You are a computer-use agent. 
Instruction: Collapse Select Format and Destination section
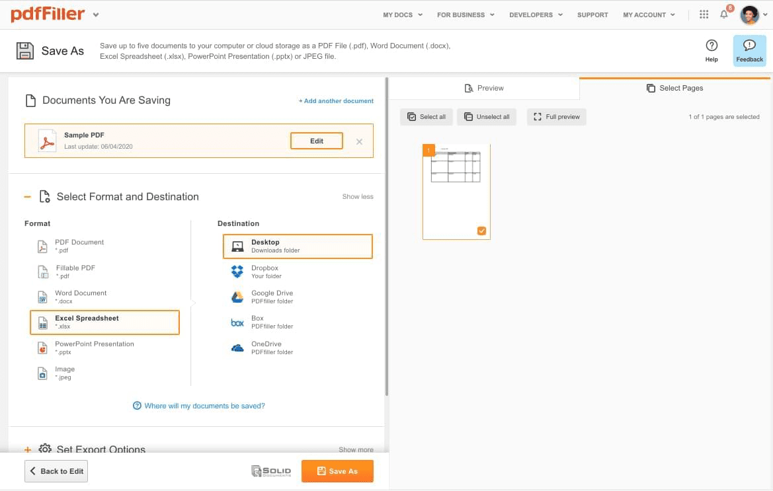pos(28,197)
